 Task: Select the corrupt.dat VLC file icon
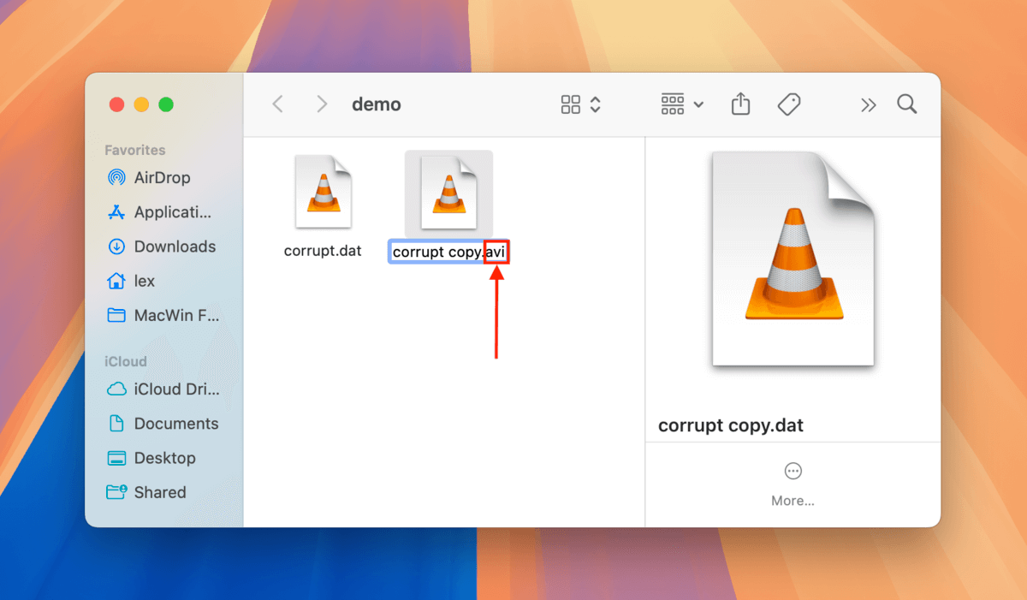[324, 192]
